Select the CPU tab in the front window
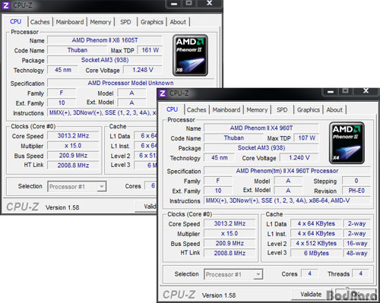This screenshot has height=303, width=380. pyautogui.click(x=172, y=109)
